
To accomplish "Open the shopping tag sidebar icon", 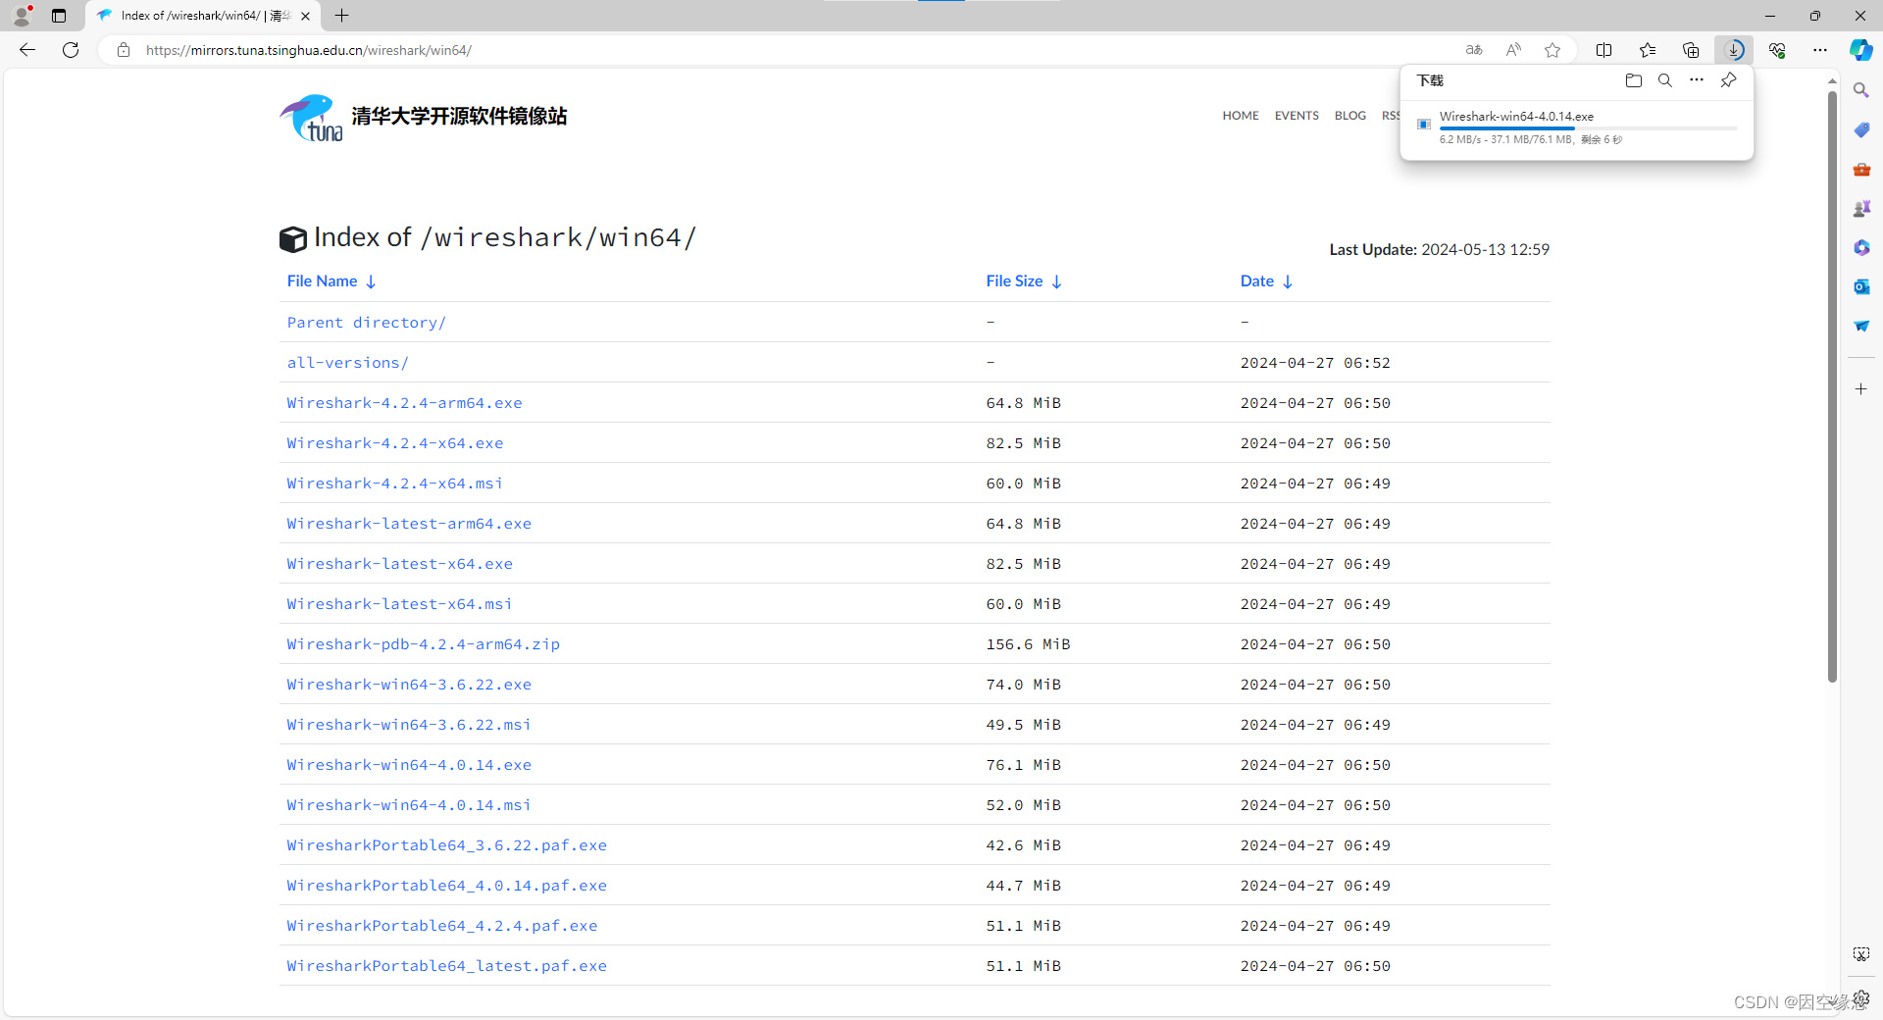I will [1861, 129].
